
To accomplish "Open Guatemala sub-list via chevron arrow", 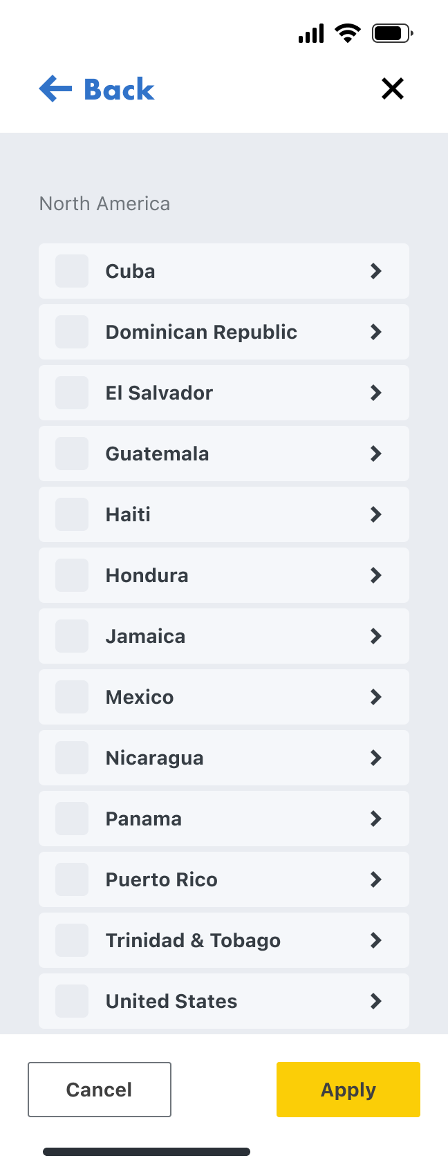I will click(x=376, y=454).
